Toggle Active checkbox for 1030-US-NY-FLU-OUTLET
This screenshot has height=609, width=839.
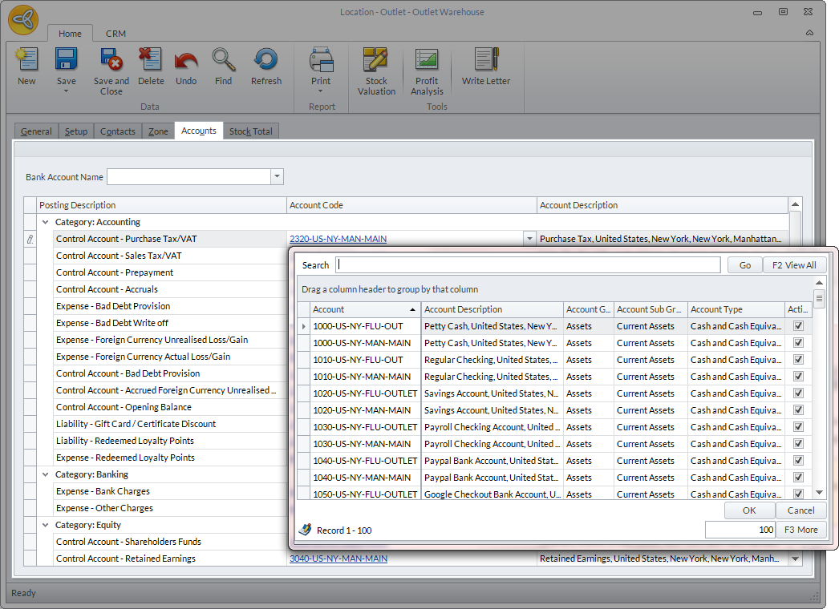(x=798, y=427)
